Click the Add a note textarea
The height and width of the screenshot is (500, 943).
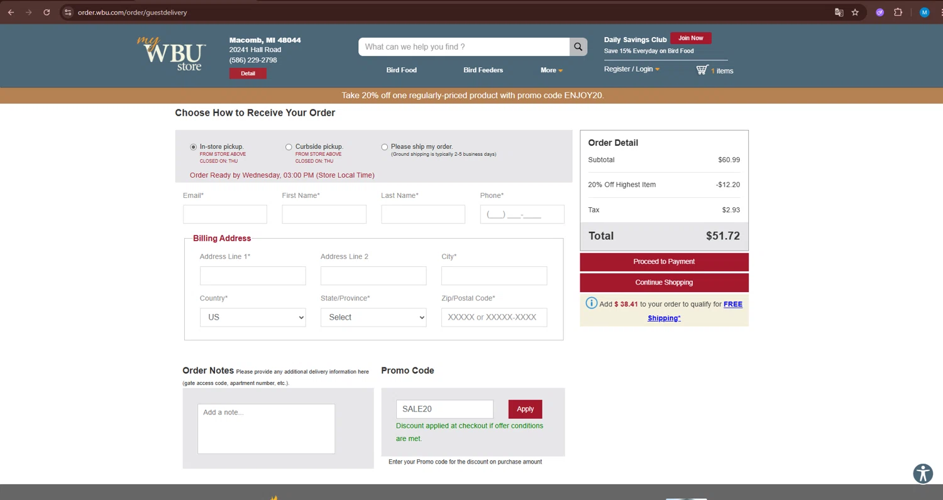pyautogui.click(x=266, y=428)
